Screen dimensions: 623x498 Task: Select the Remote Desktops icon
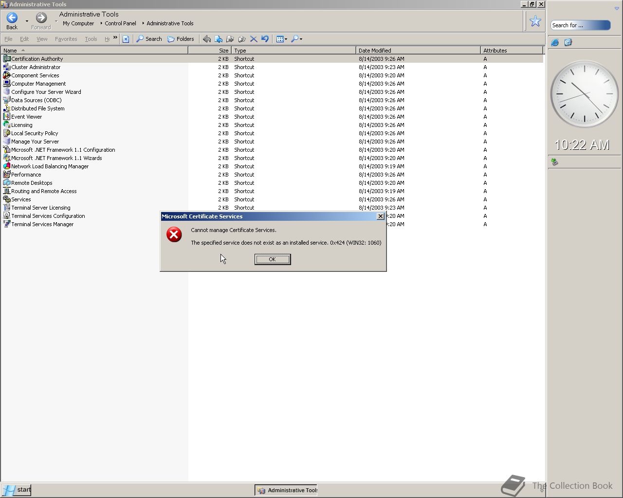click(7, 183)
